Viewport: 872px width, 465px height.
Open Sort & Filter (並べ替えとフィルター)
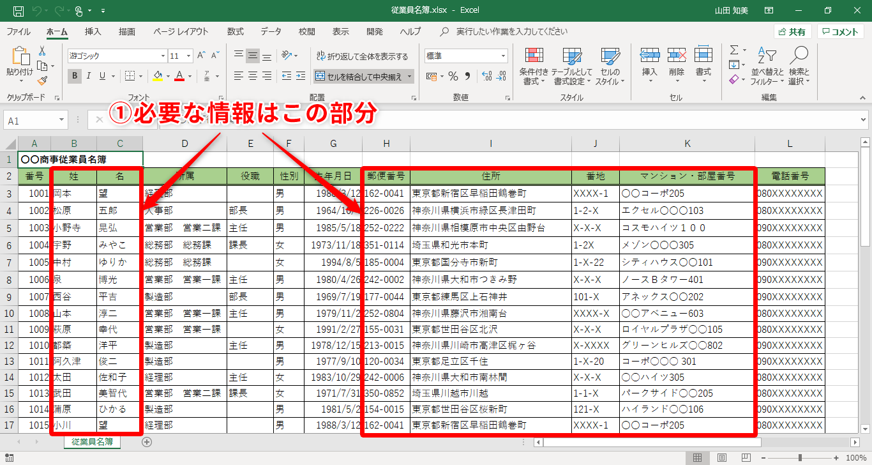767,66
